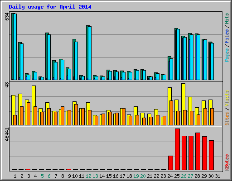232x181 pixels.
Task: Click the red KBytes bar for day 26
Action: click(184, 153)
